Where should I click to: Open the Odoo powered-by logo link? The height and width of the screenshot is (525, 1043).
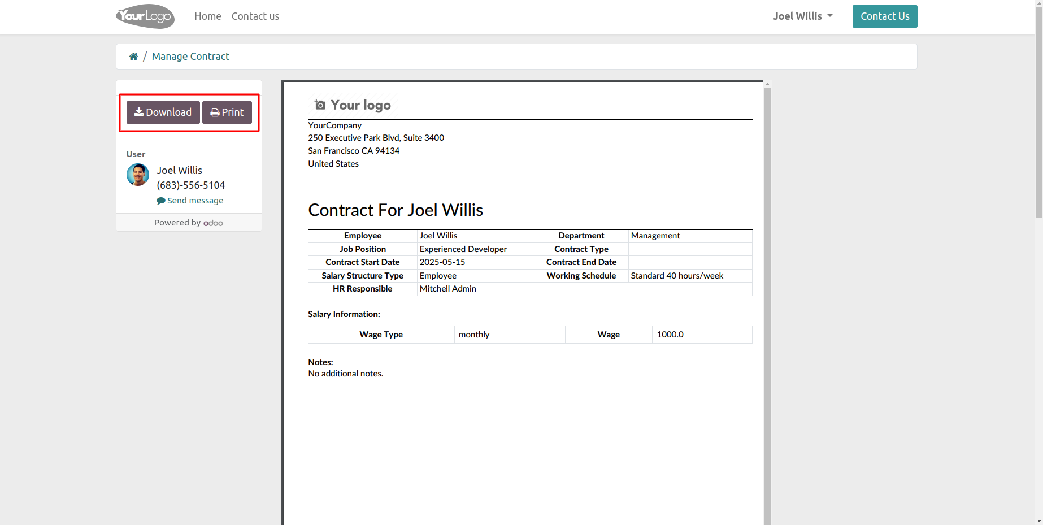tap(213, 223)
